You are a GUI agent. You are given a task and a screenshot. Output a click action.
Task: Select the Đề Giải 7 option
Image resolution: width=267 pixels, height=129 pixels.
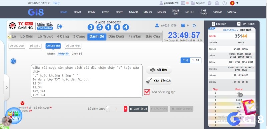tap(35, 46)
